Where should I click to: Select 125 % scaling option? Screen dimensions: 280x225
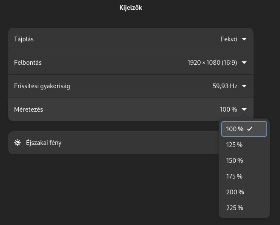pos(244,145)
